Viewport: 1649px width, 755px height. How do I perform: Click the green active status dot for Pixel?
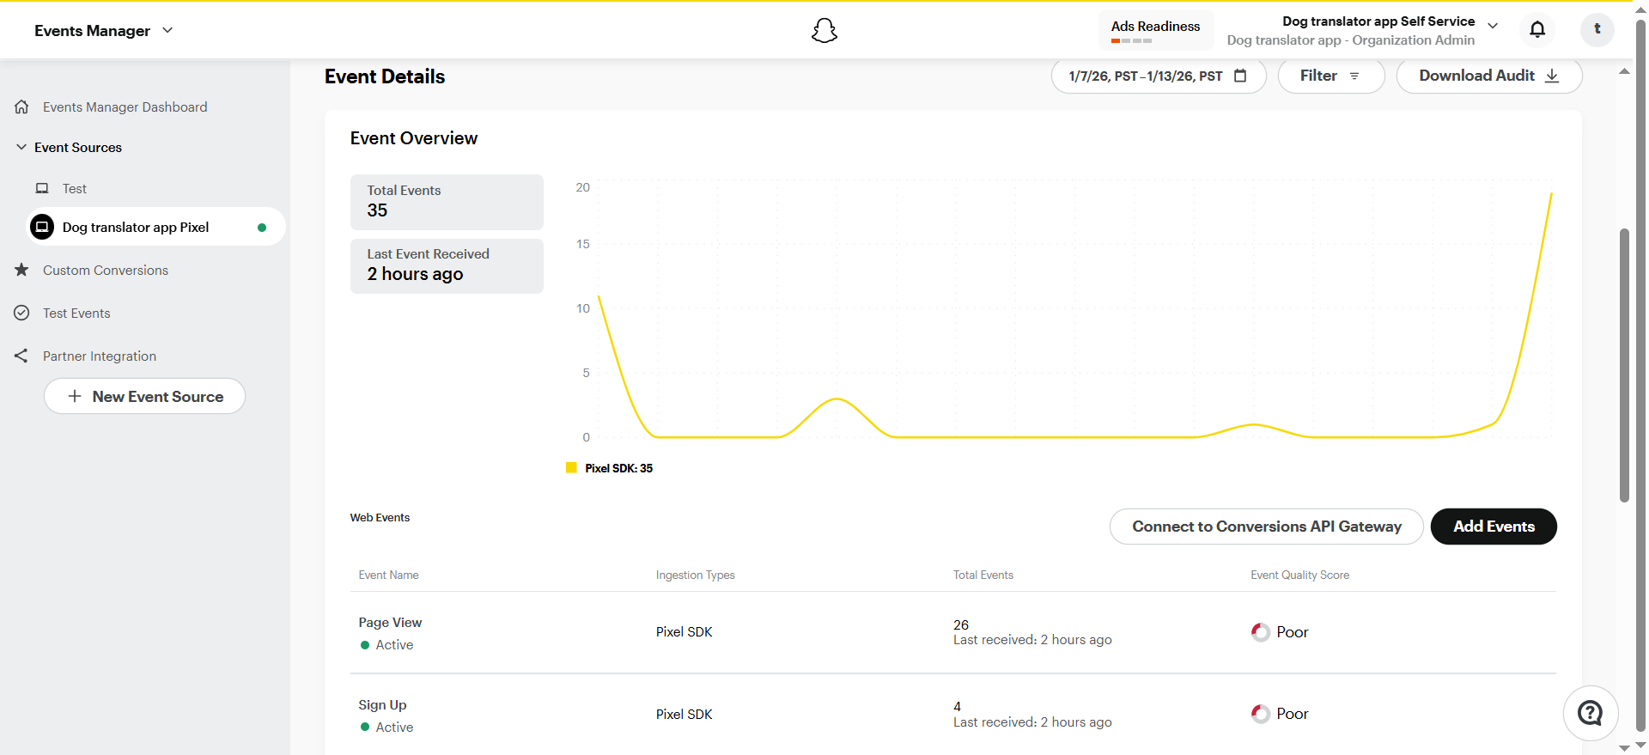click(x=262, y=228)
